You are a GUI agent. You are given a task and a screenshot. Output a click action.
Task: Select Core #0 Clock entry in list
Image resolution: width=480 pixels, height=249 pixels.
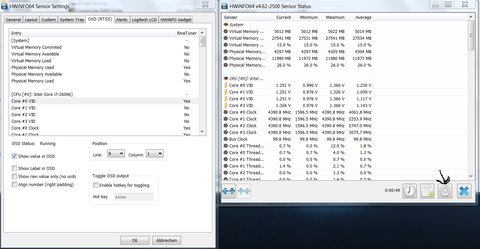point(104,128)
